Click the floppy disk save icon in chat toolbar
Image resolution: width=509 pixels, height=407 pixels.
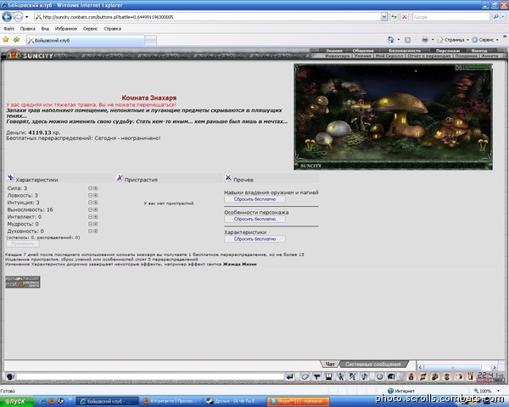[329, 376]
